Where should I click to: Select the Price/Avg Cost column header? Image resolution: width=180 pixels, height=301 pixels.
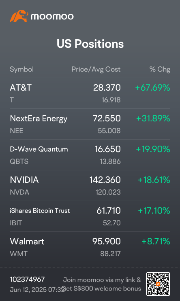96,69
